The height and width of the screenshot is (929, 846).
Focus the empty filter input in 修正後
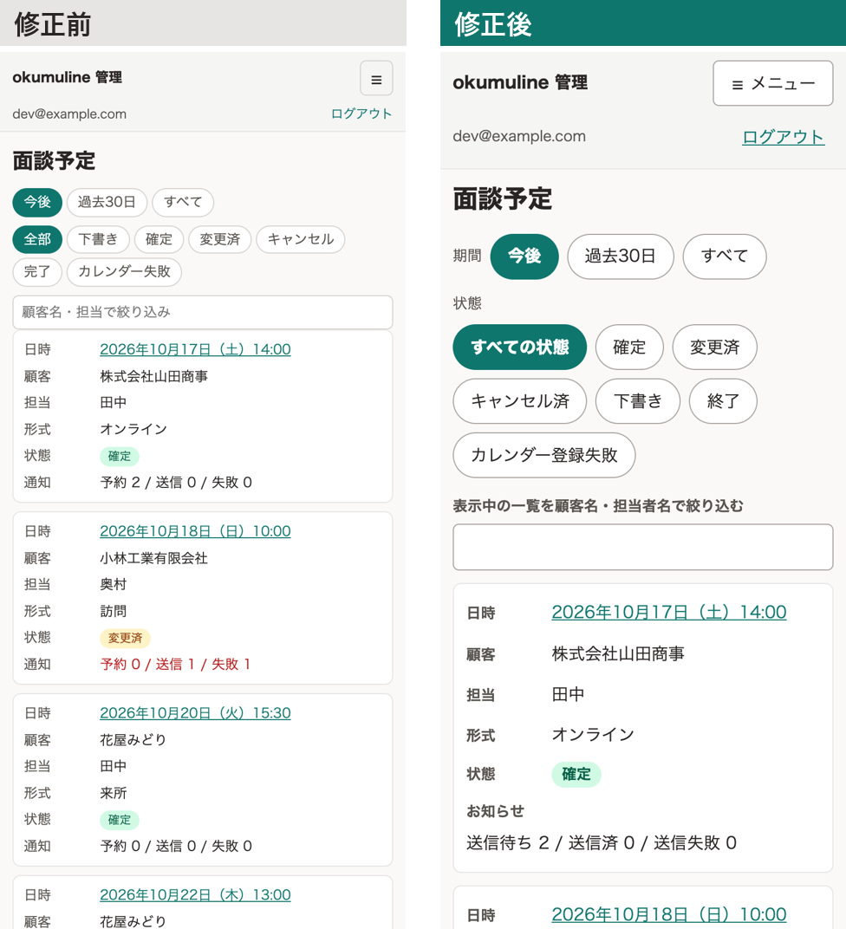tap(643, 547)
